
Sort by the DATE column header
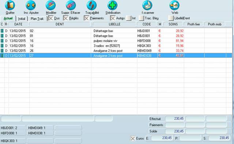[x=18, y=24]
